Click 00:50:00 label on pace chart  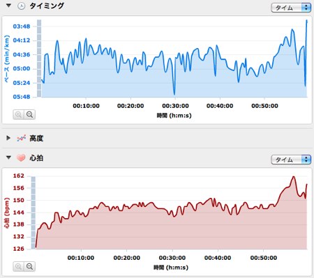click(264, 106)
